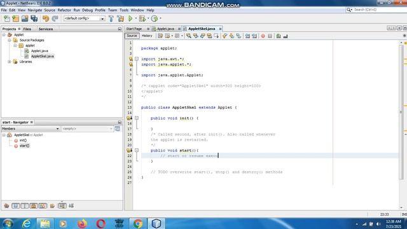Run the project with green play icon
This screenshot has width=407, height=229.
(x=130, y=18)
